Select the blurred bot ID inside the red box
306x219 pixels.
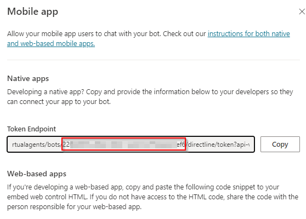pyautogui.click(x=123, y=144)
